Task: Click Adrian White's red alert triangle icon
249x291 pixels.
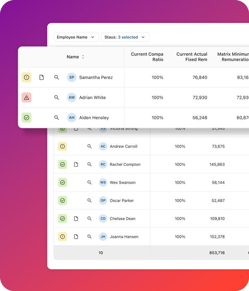Action: [27, 98]
